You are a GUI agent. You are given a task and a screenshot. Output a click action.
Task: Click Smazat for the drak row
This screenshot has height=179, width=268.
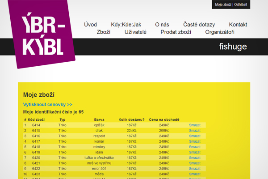pos(195,130)
